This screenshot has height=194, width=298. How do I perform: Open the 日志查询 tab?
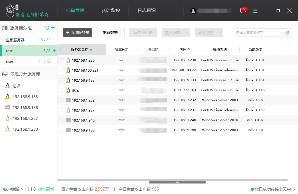click(x=147, y=11)
